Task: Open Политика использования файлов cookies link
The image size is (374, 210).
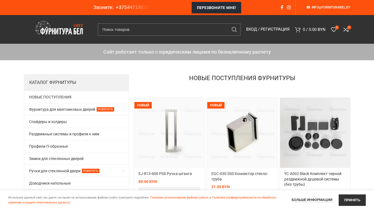Action: pyautogui.click(x=179, y=197)
